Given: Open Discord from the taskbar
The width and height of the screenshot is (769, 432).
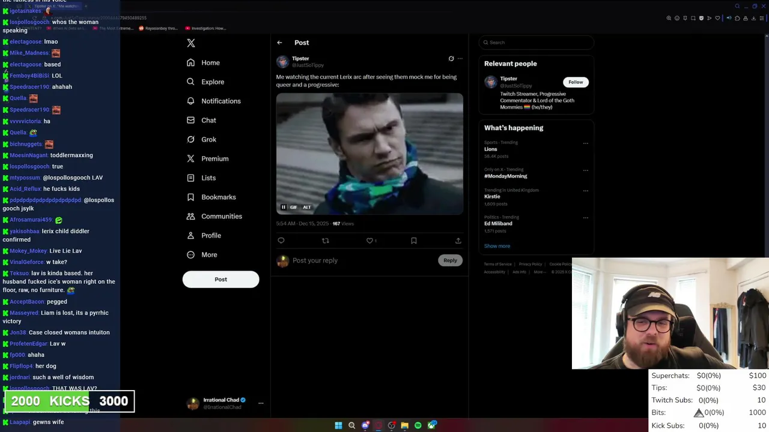Looking at the screenshot, I should coord(365,425).
